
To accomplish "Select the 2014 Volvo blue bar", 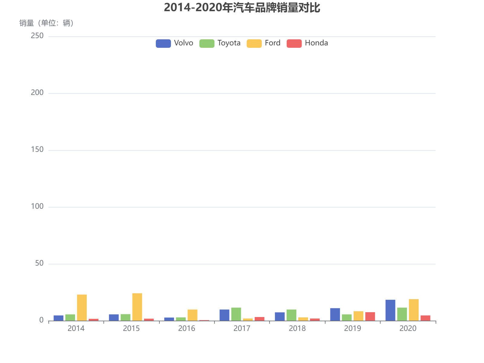I will pyautogui.click(x=59, y=318).
